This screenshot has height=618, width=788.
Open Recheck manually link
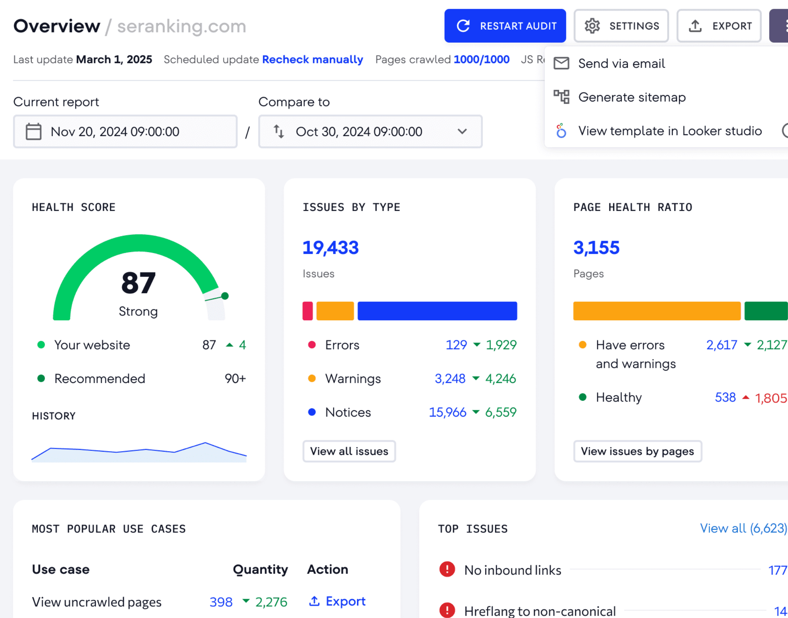coord(313,59)
